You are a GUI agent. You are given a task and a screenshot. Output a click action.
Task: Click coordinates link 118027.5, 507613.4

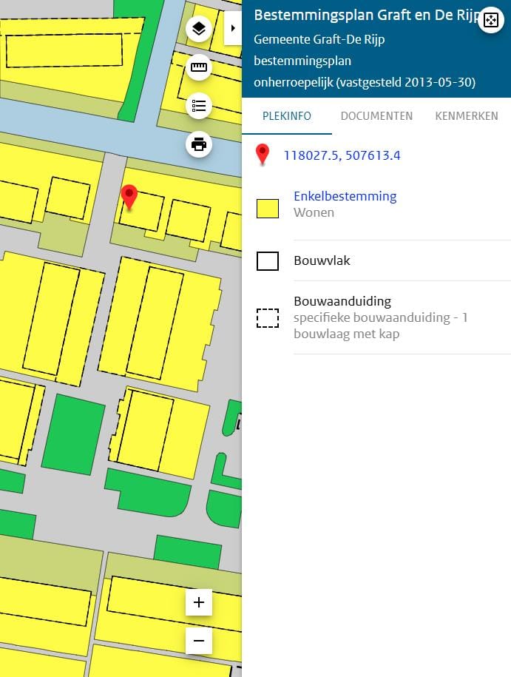click(342, 155)
